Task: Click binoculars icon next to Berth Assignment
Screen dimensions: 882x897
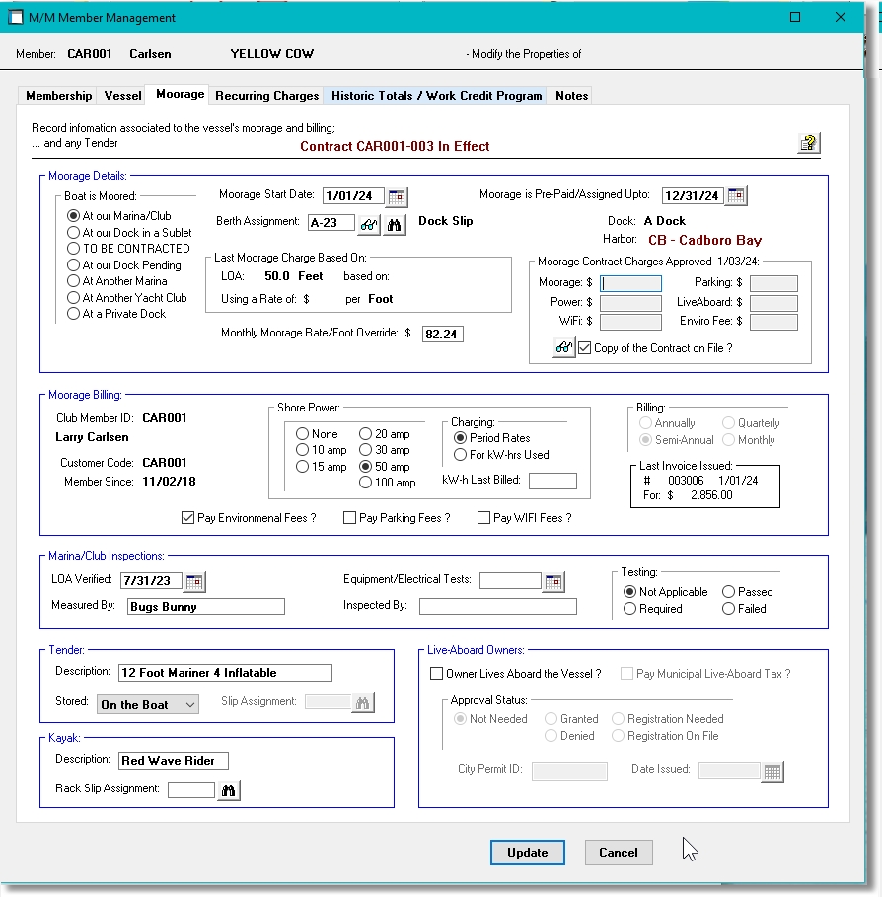Action: [x=395, y=224]
